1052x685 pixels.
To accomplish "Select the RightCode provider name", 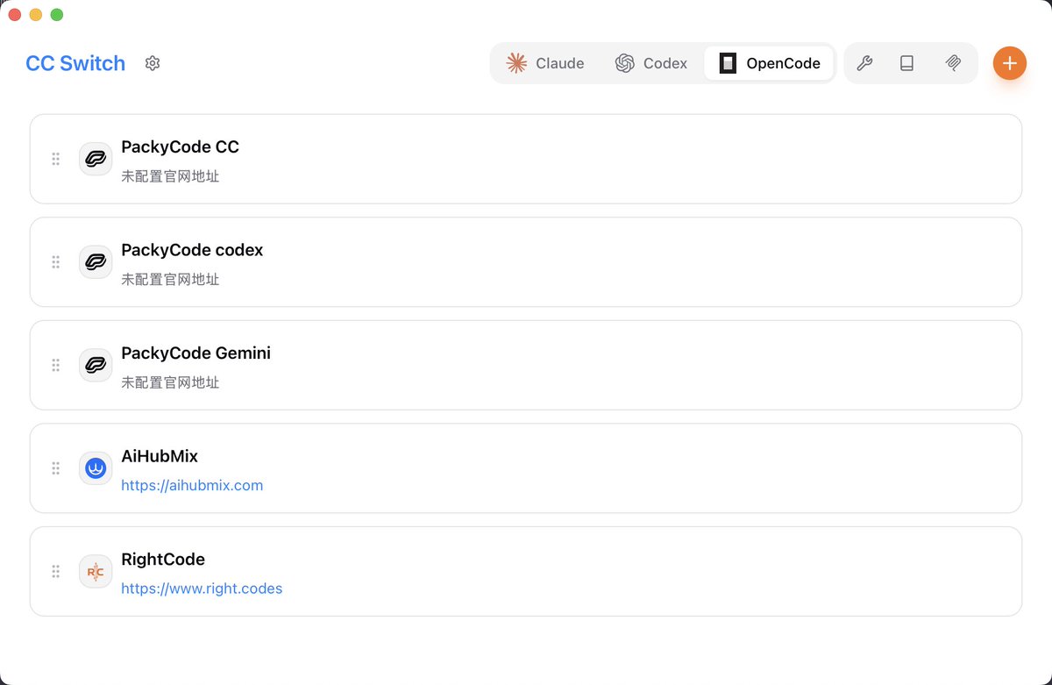I will (163, 559).
